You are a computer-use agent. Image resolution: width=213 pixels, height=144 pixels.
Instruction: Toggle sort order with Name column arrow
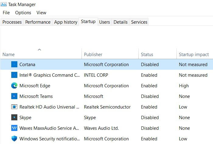tap(39, 50)
